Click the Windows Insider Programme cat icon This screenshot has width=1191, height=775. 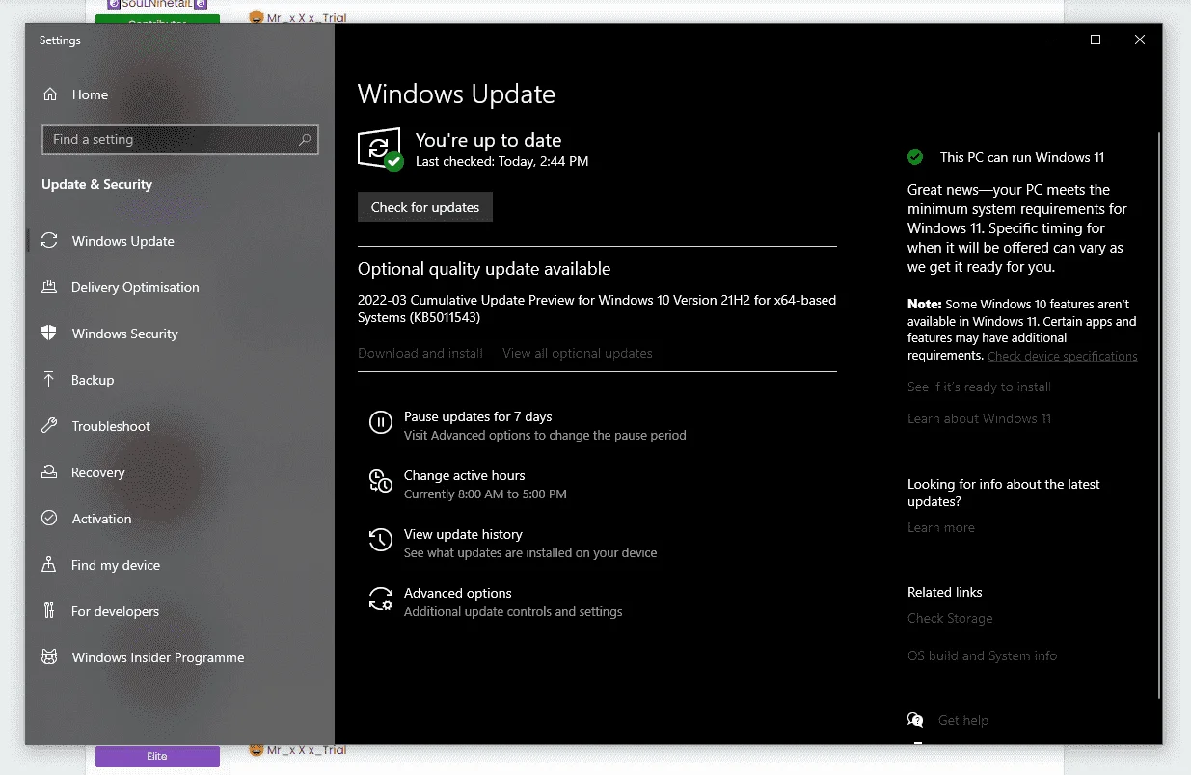click(49, 657)
